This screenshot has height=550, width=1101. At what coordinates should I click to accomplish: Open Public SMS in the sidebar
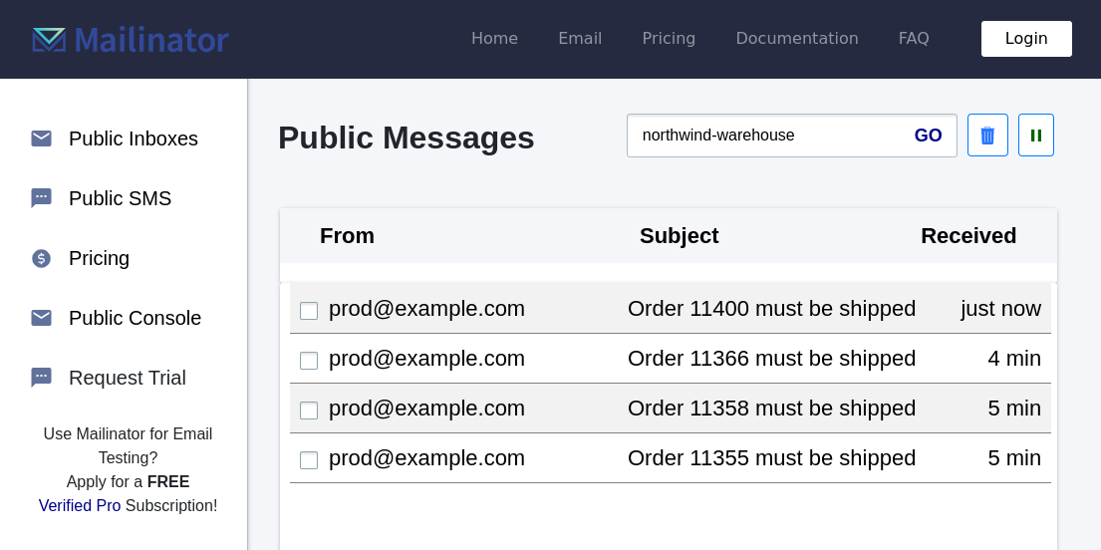tap(121, 199)
